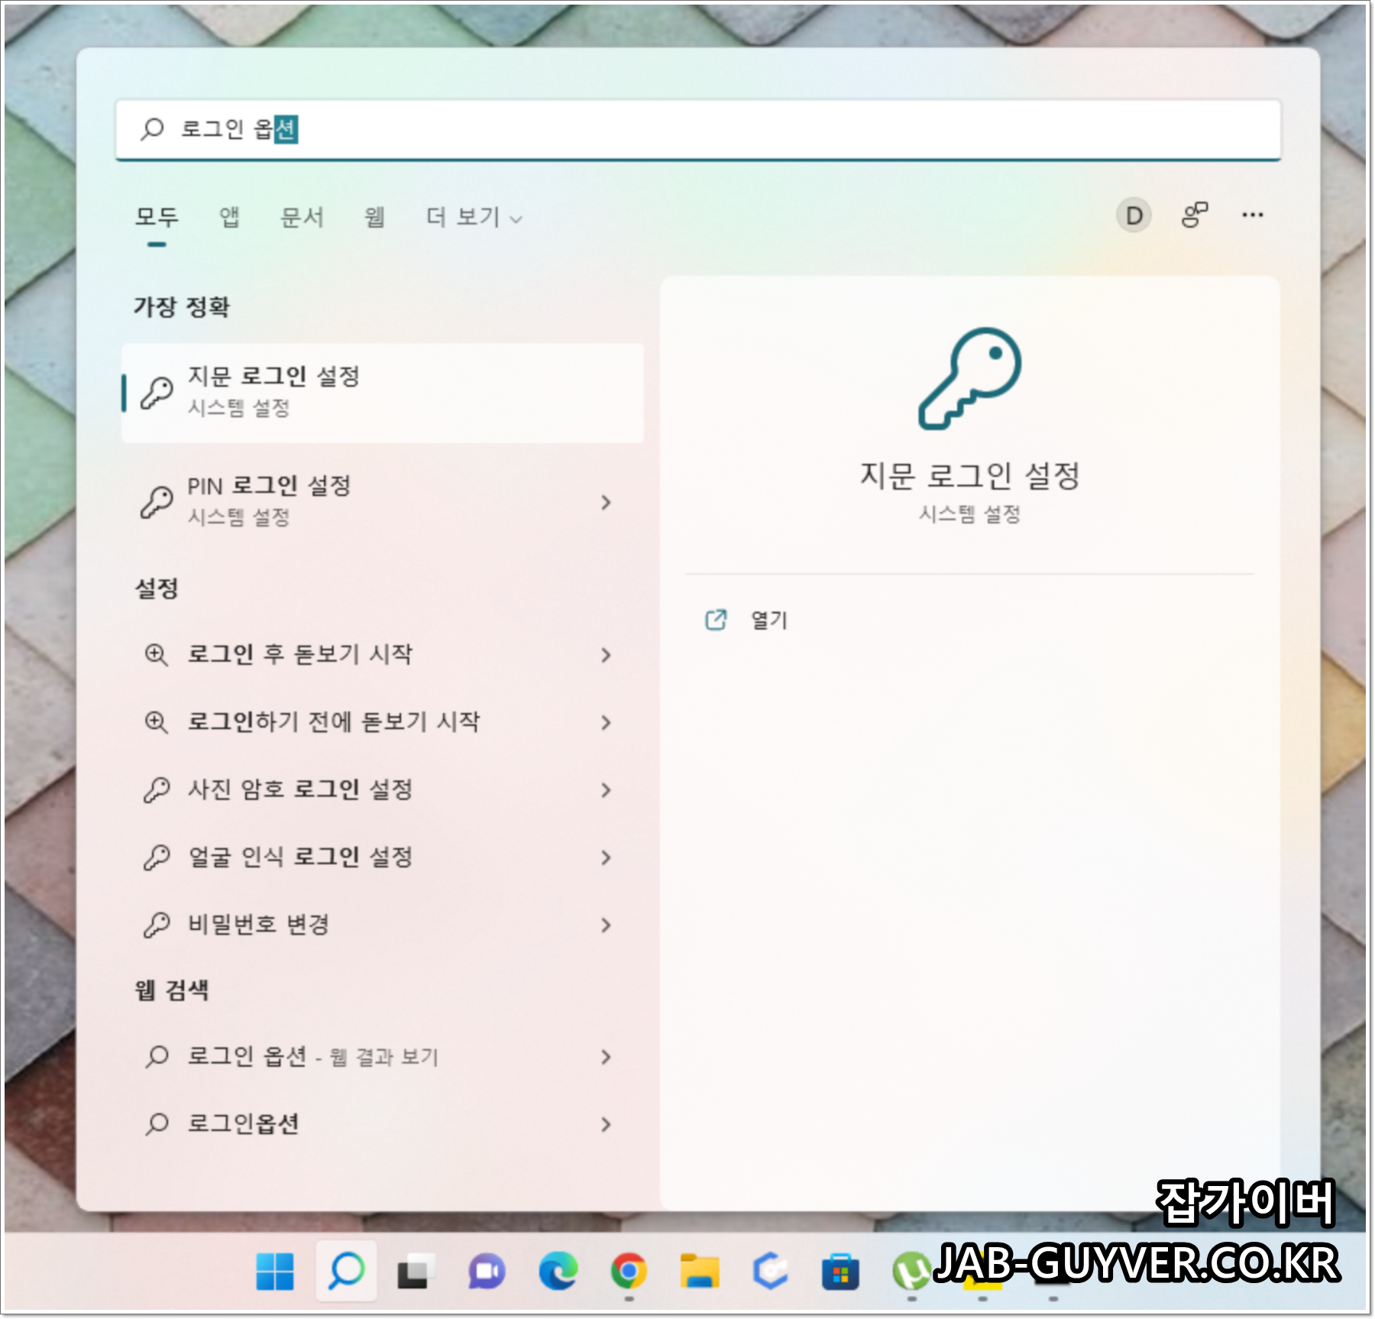This screenshot has width=1375, height=1319.
Task: Click search icon beside 로그인옵션 suggestion
Action: [x=157, y=1124]
